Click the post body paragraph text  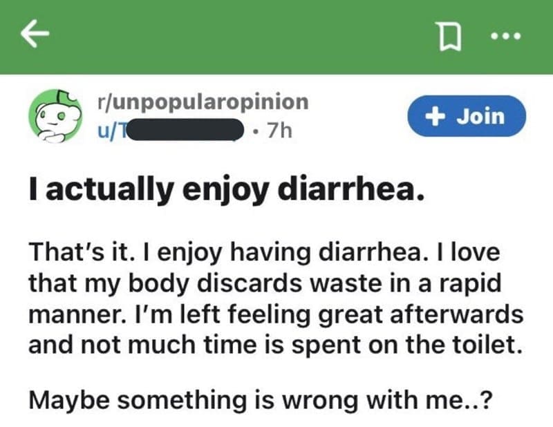click(275, 296)
